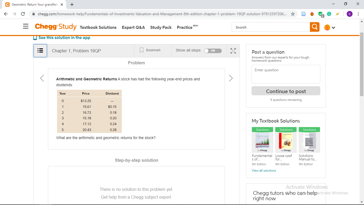Click the Chapter 1, Problem 19QP title

[x=76, y=51]
